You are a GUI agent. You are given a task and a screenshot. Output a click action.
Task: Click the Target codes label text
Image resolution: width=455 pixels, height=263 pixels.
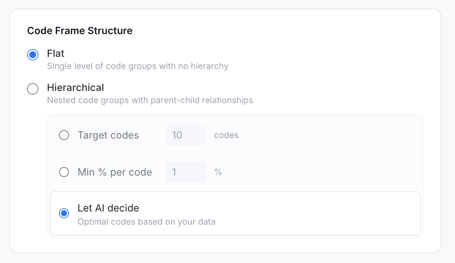coord(108,135)
